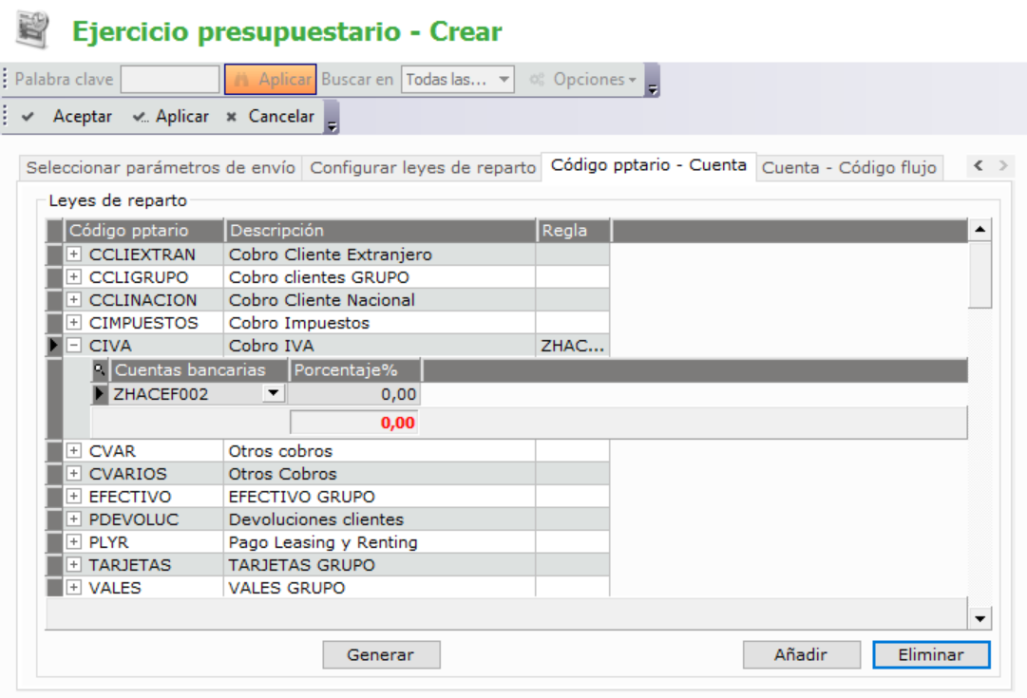Open the Opciones gear menu
The height and width of the screenshot is (698, 1027).
click(583, 81)
